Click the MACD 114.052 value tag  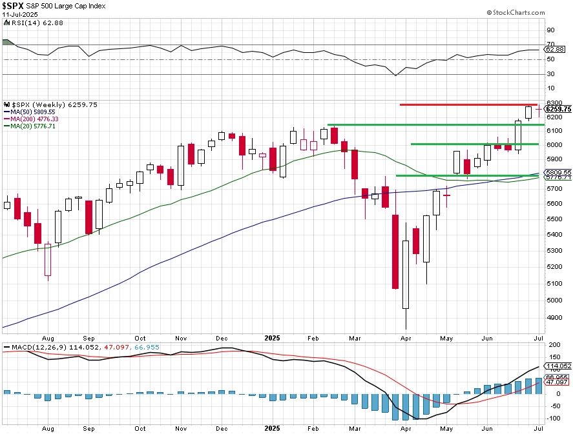(557, 366)
